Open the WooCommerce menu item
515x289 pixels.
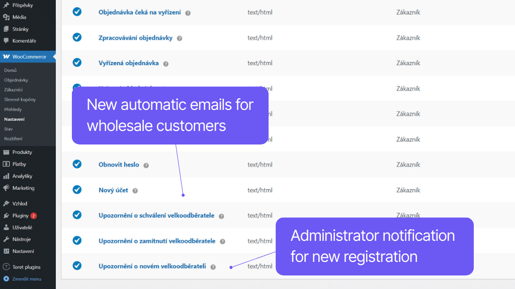28,57
